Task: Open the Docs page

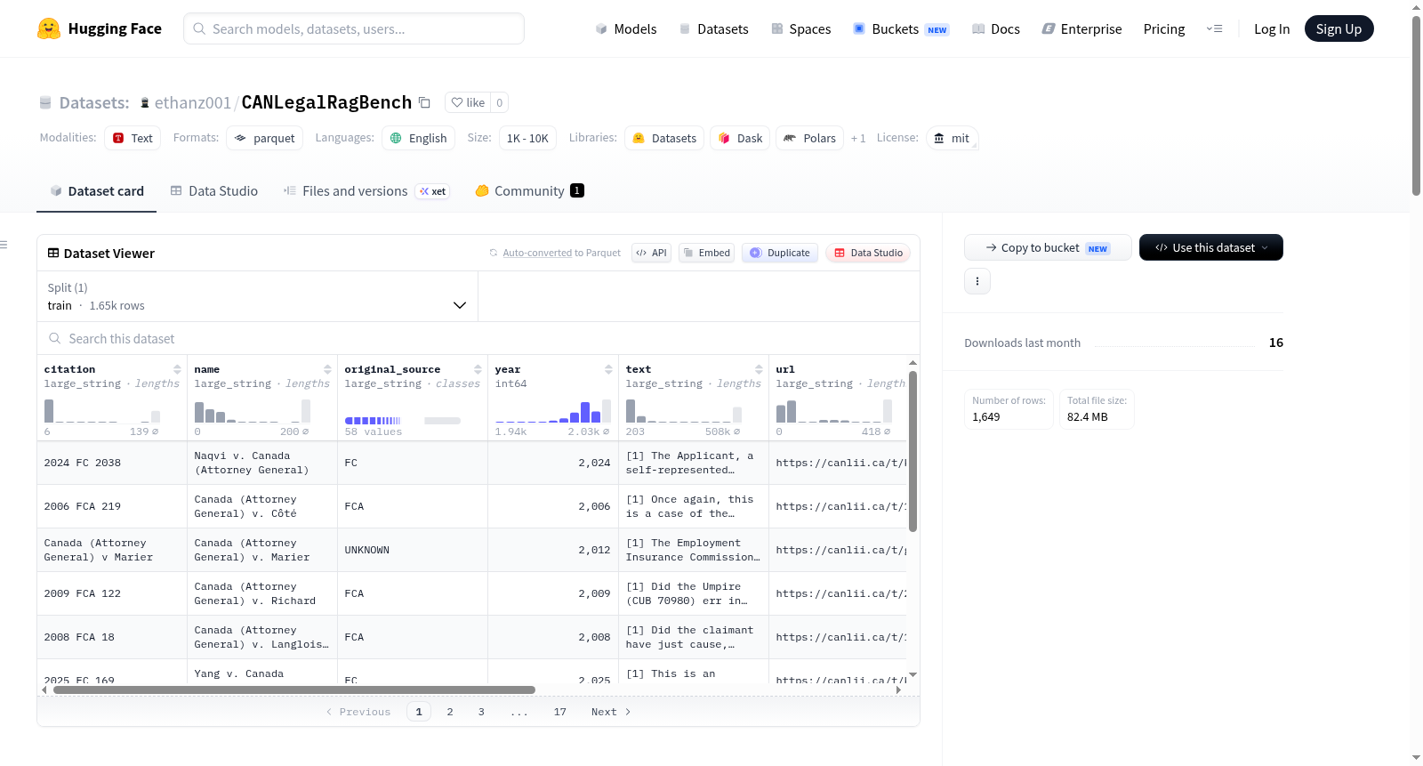Action: point(996,29)
